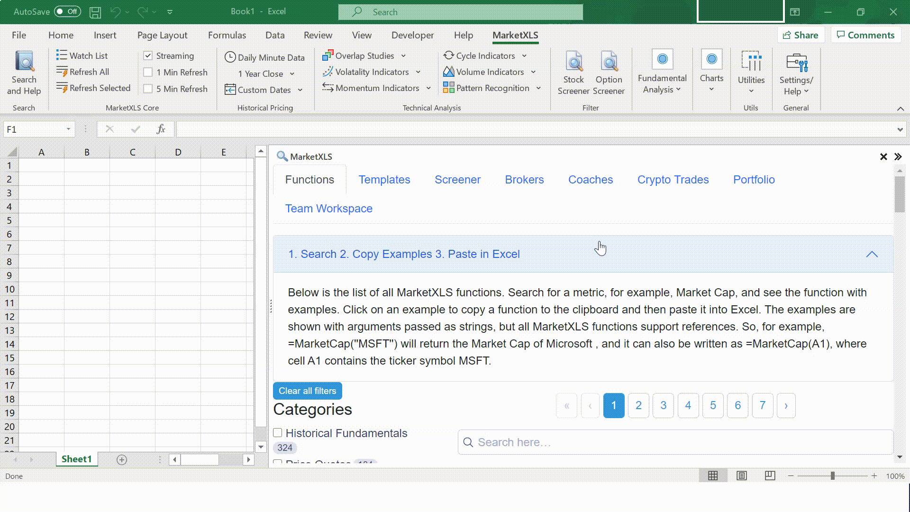910x512 pixels.
Task: Click the Search here input field
Action: 675,442
